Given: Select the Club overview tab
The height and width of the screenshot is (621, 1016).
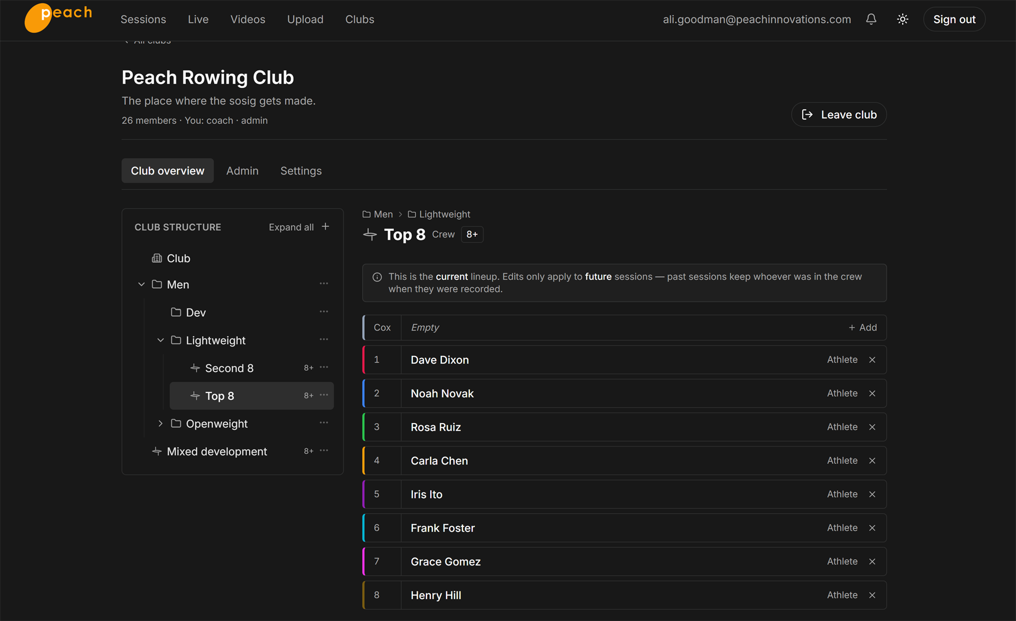Looking at the screenshot, I should click(168, 171).
